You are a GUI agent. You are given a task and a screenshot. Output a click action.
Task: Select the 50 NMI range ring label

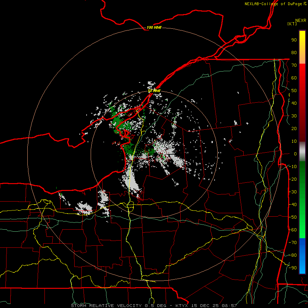pos(154,91)
